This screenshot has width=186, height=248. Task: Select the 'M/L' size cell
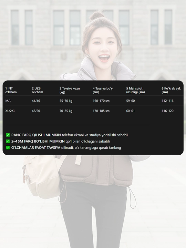point(8,101)
